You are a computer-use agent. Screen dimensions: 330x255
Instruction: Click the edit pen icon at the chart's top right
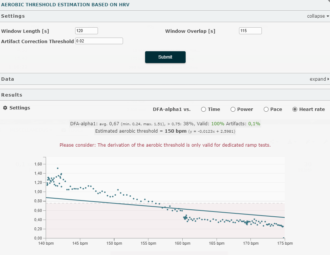tap(326, 141)
